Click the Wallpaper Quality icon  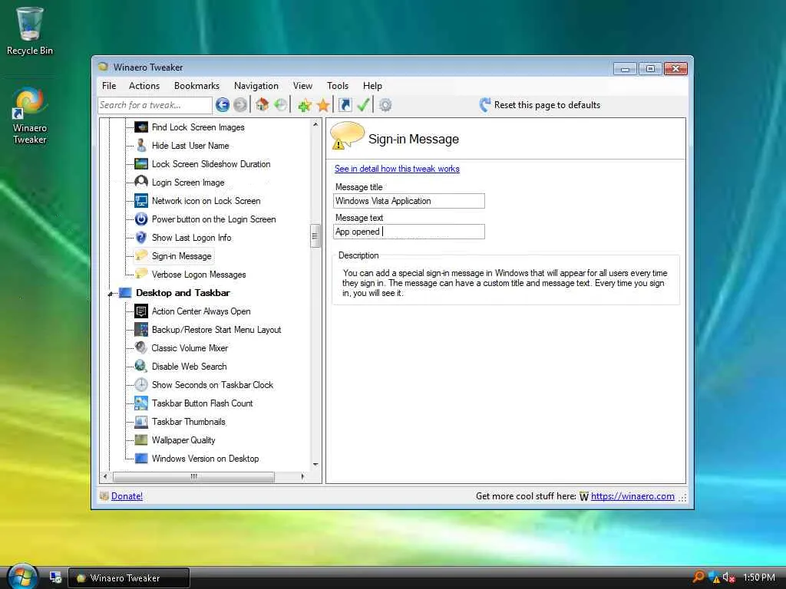point(141,439)
